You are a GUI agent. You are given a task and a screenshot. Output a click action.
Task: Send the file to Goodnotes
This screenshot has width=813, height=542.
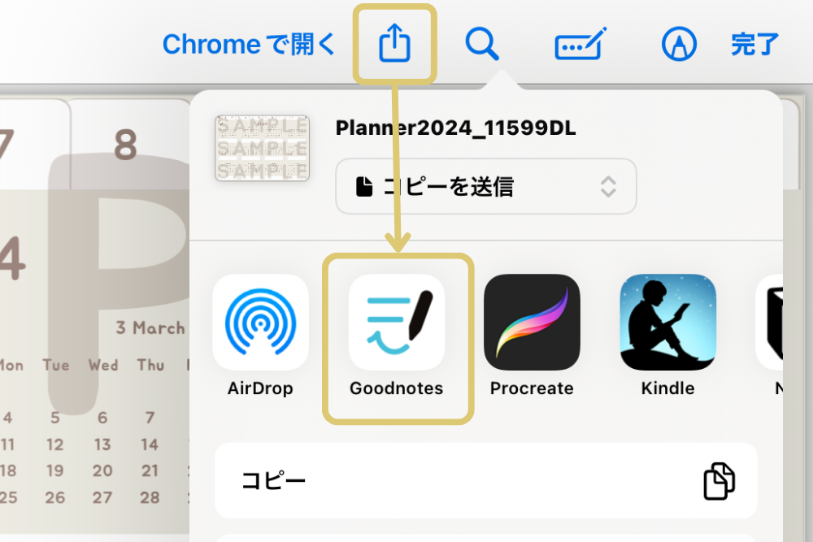[397, 323]
